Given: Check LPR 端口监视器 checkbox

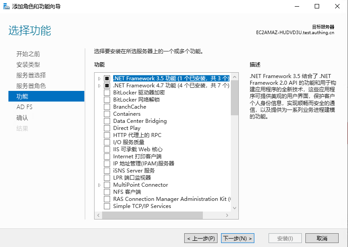Looking at the screenshot, I should (107, 178).
